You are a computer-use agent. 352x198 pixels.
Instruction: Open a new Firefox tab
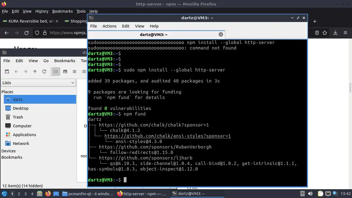315,21
